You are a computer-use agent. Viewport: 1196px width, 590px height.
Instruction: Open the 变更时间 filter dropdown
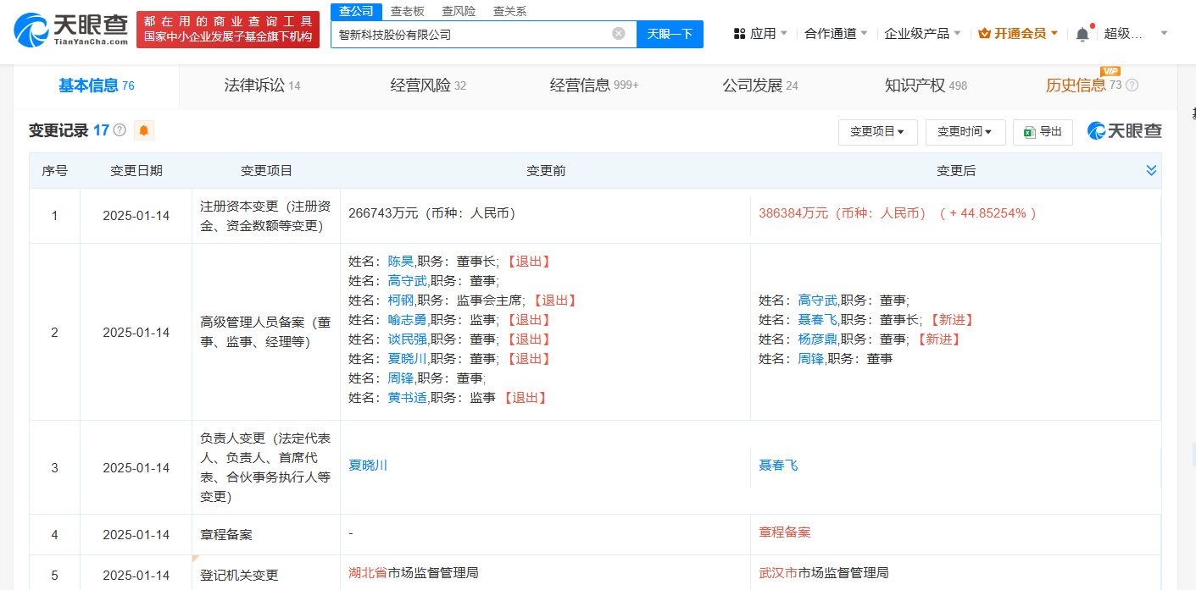[x=965, y=132]
